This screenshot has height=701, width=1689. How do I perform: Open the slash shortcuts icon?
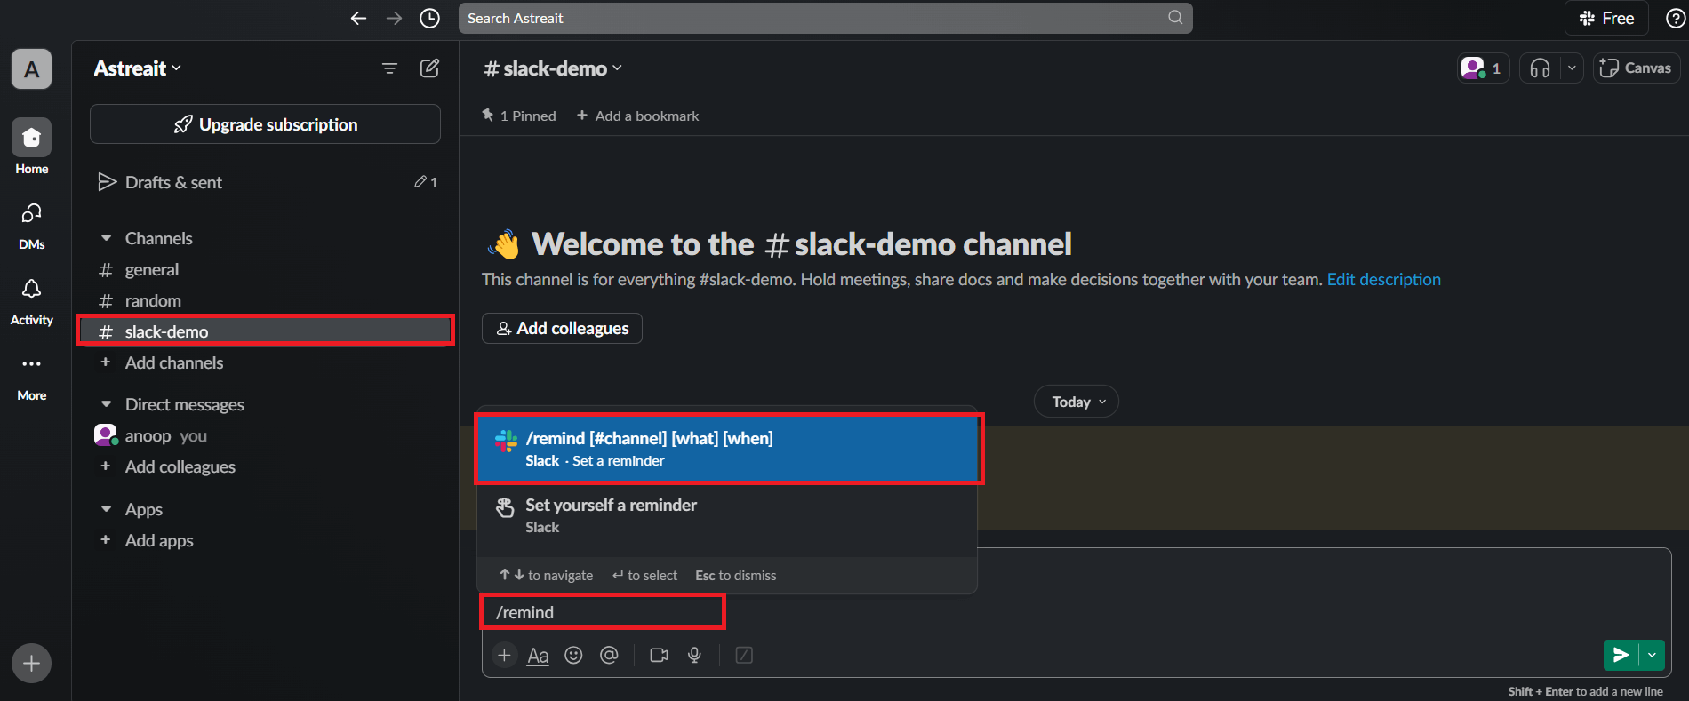pos(744,655)
